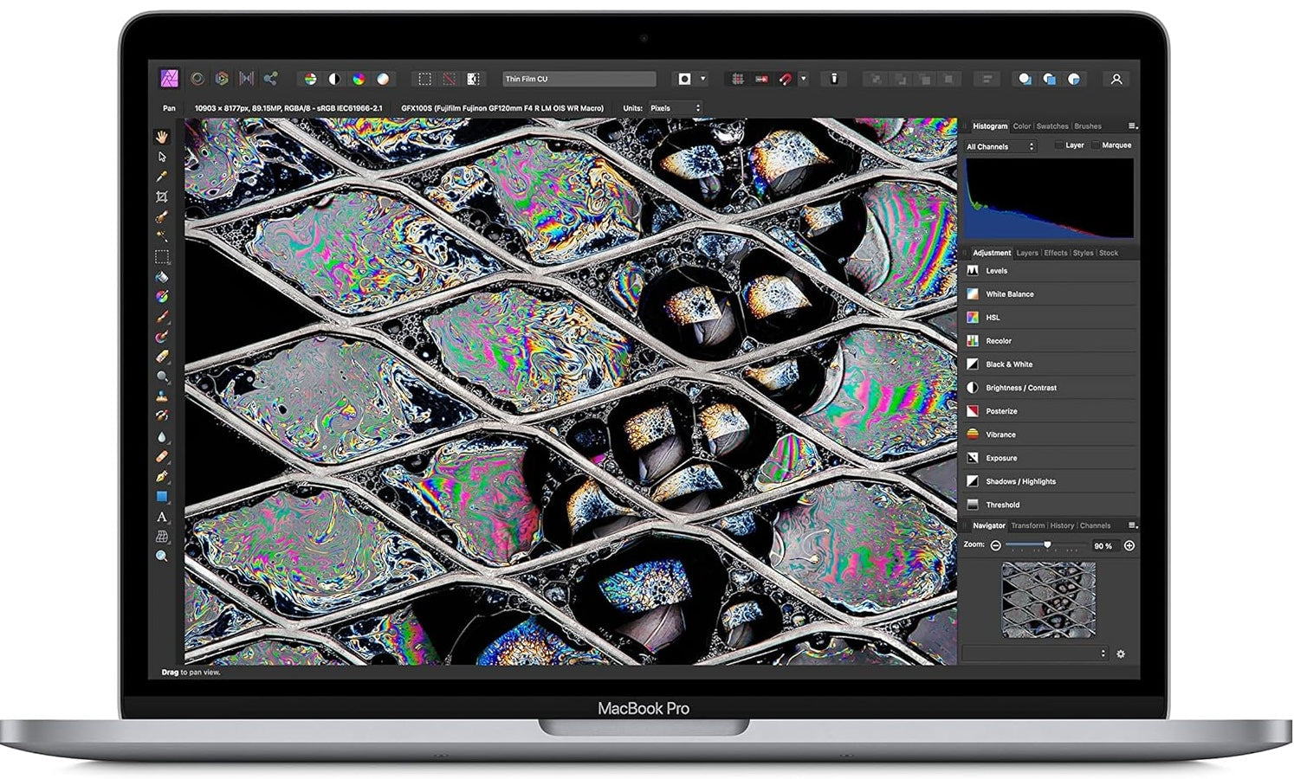This screenshot has height=779, width=1294.
Task: Apply the White Balance adjustment
Action: (x=1010, y=294)
